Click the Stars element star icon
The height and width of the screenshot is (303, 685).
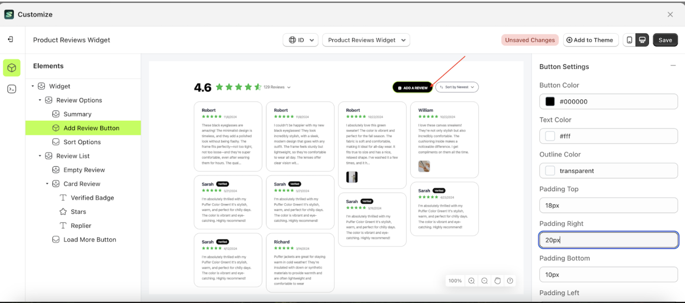coord(63,212)
